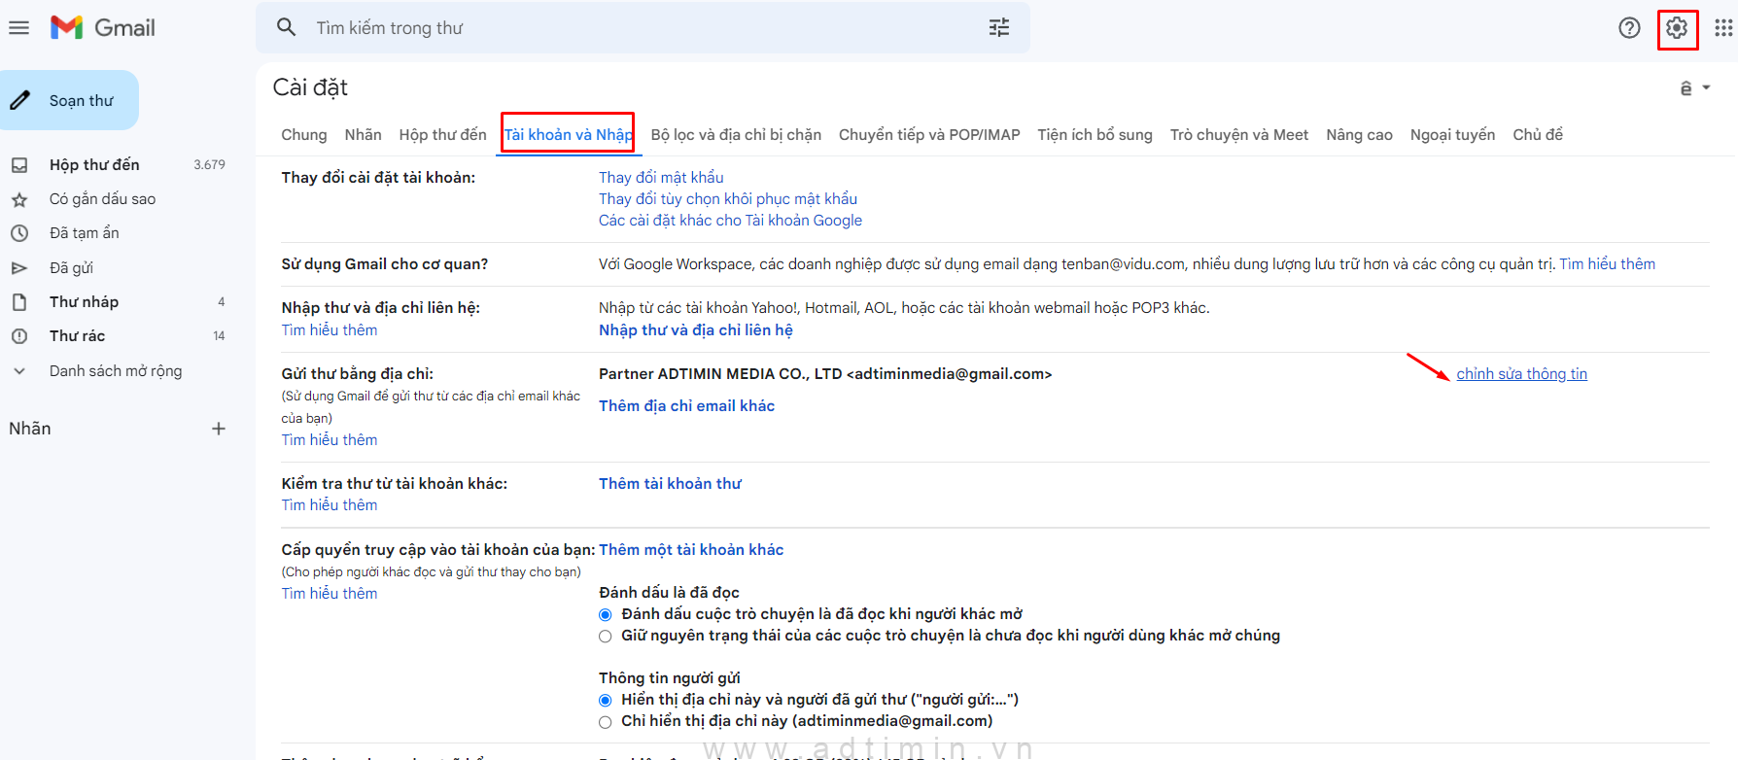Click the spam warning icon
Viewport: 1738px width, 760px height.
coord(19,336)
